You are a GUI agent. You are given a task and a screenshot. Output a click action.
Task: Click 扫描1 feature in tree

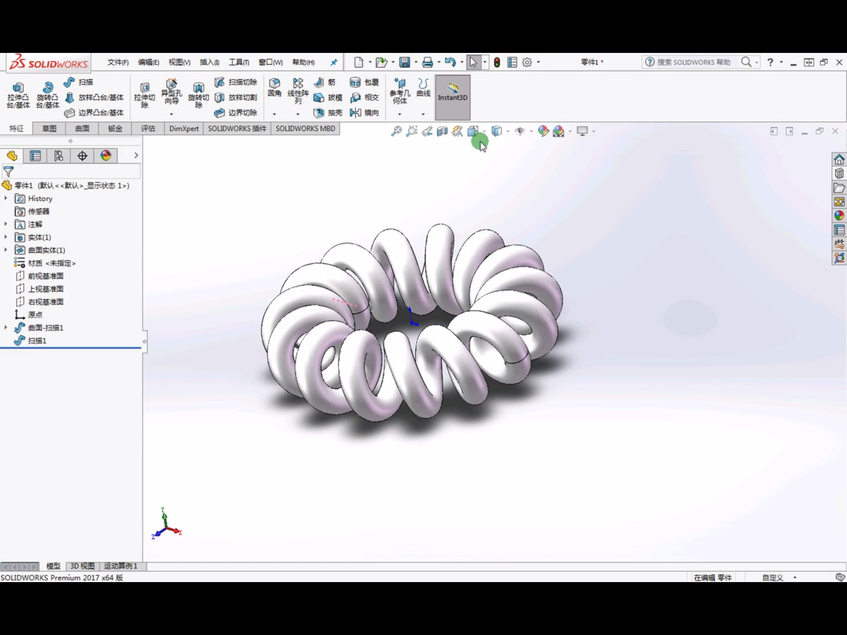37,340
